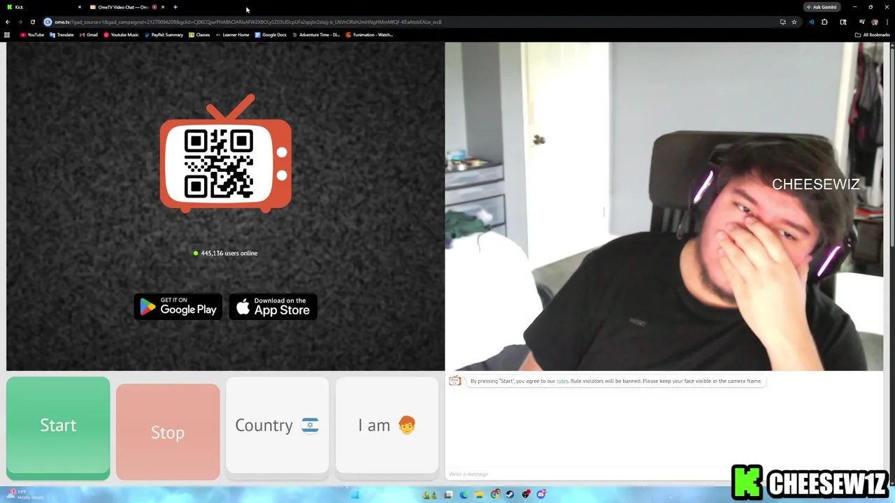
Task: Focus the 'Write a message' chat field
Action: click(587, 474)
